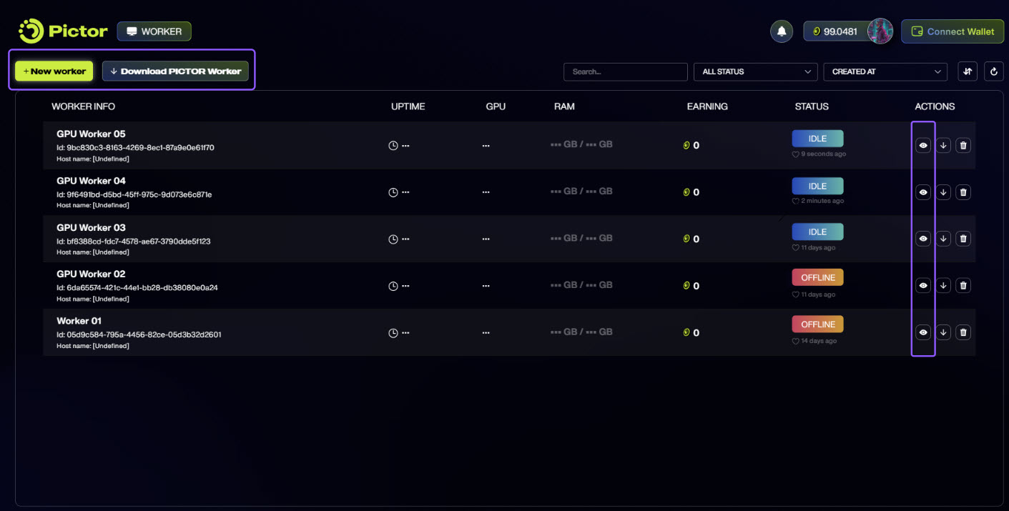
Task: Connect Wallet button in the header
Action: pos(953,31)
